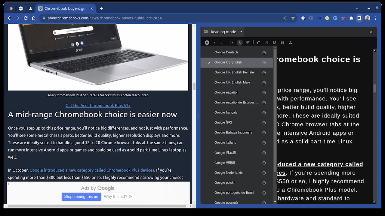Open the Acer Chromebook Plus 515 link

(x=98, y=105)
